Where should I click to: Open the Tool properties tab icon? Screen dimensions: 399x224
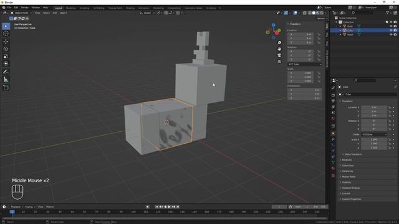coord(333,88)
